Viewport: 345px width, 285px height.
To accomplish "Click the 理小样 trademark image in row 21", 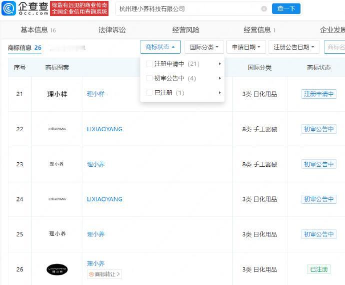I will [x=57, y=94].
